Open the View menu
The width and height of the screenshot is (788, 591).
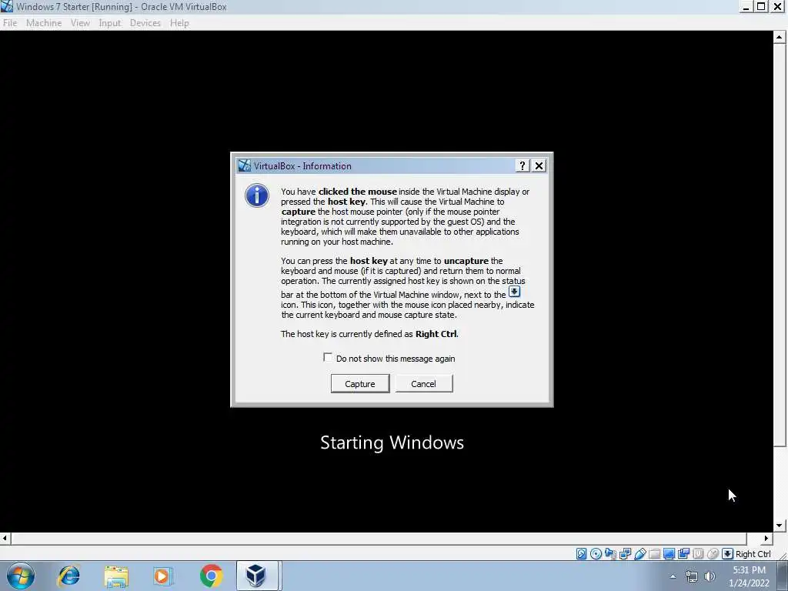coord(80,23)
